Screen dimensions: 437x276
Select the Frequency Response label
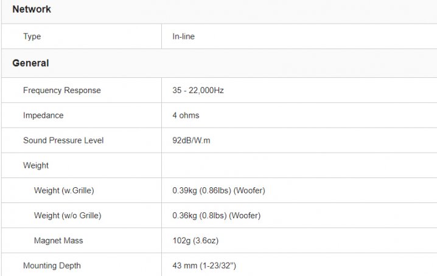pyautogui.click(x=62, y=91)
